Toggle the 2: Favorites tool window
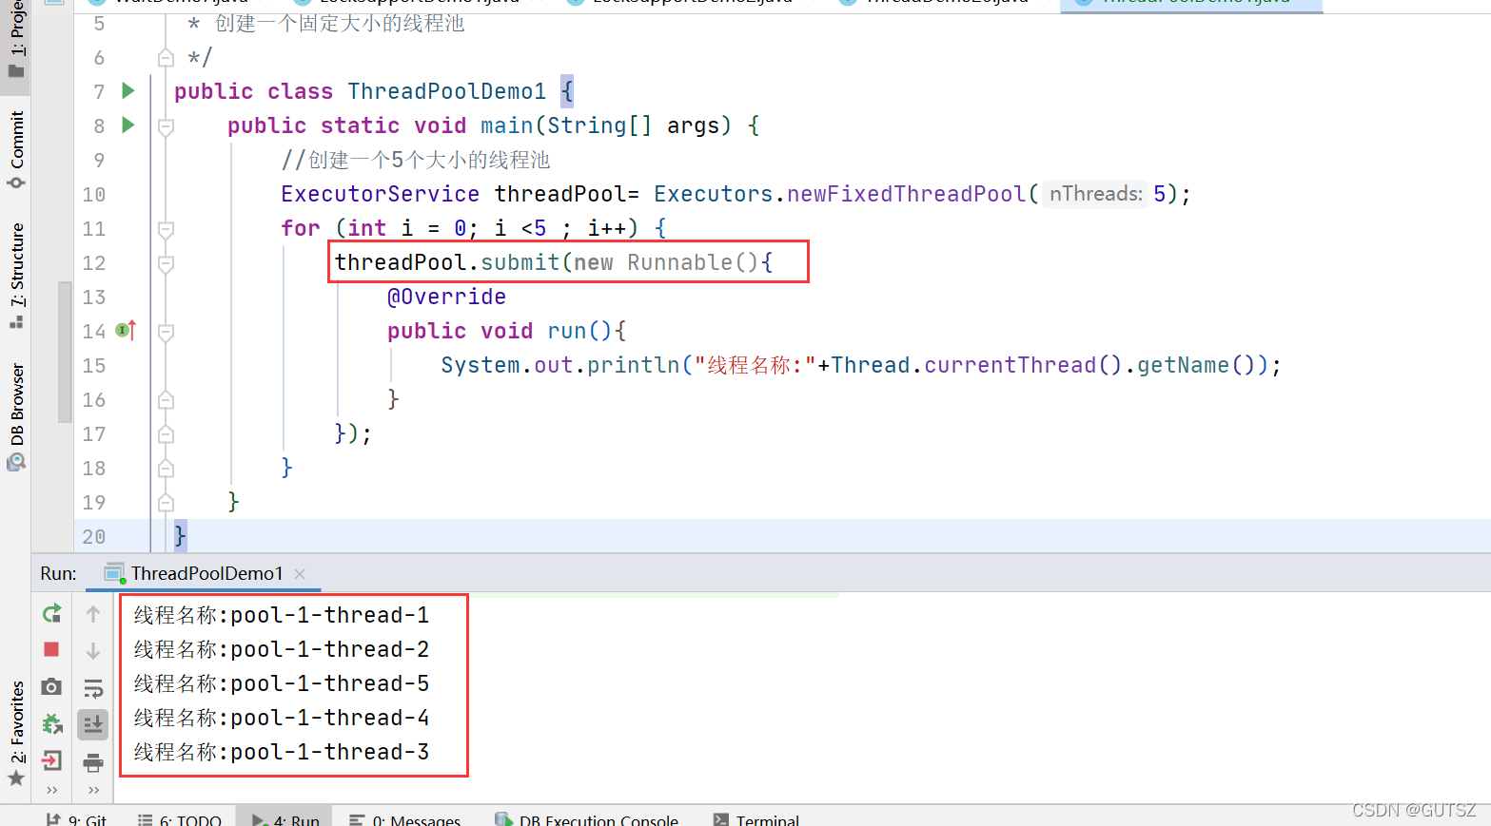The image size is (1491, 826). (x=16, y=733)
